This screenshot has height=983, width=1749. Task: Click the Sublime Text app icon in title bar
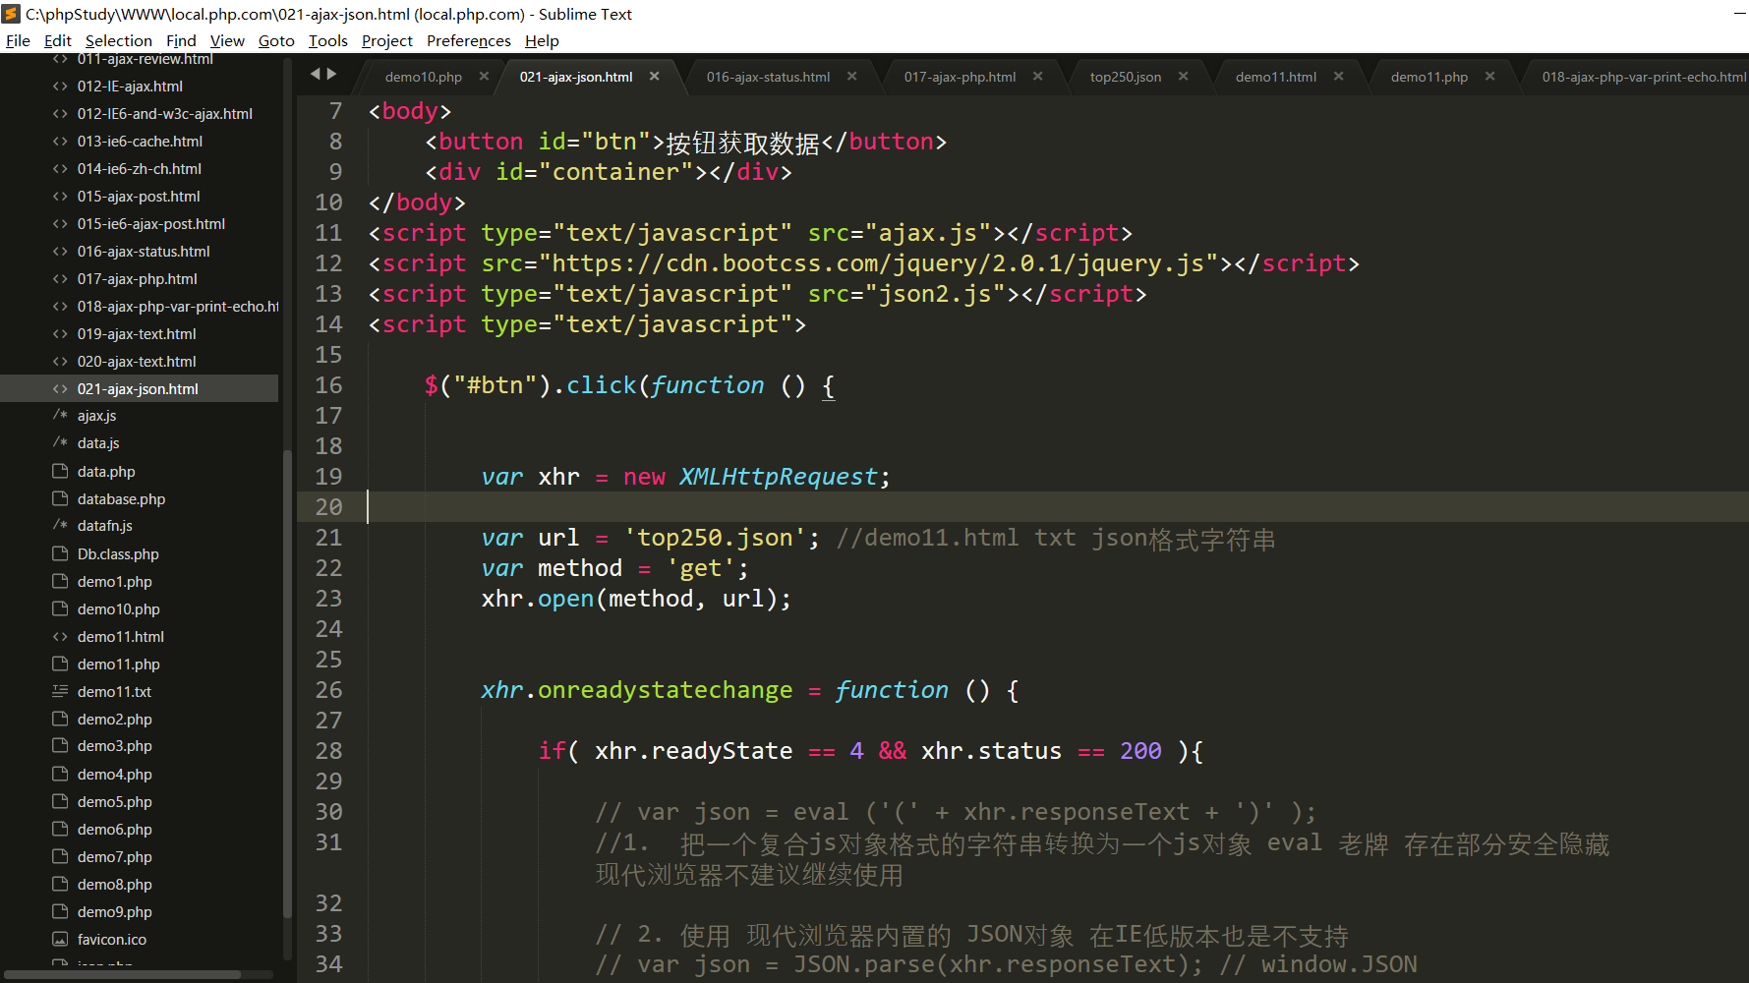click(x=12, y=14)
